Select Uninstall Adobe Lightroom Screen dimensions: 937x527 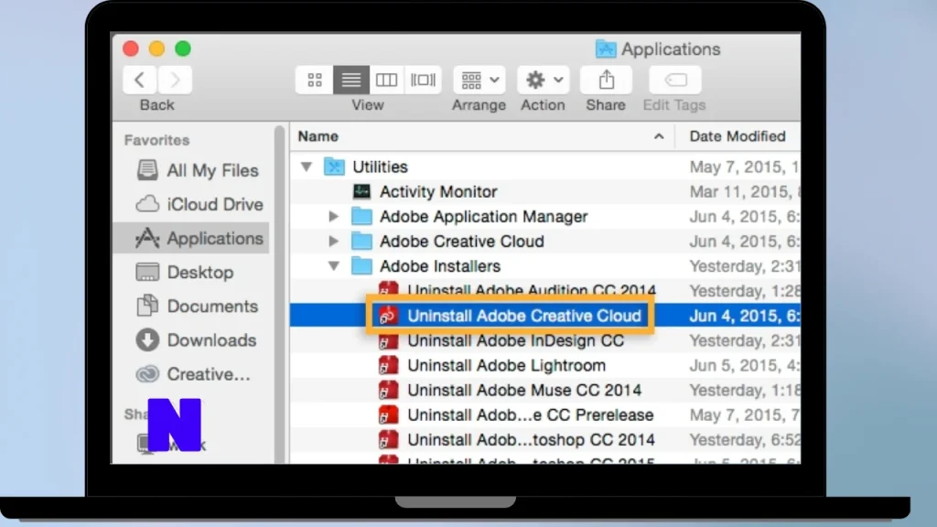(x=506, y=365)
